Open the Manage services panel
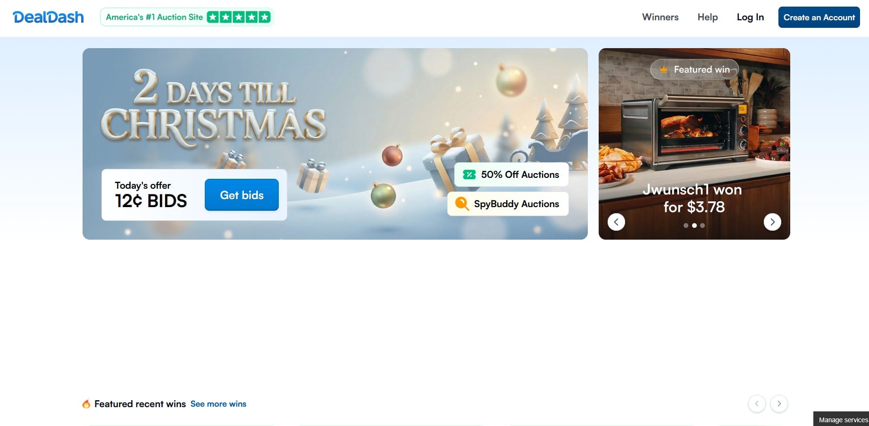This screenshot has width=869, height=426. [843, 419]
